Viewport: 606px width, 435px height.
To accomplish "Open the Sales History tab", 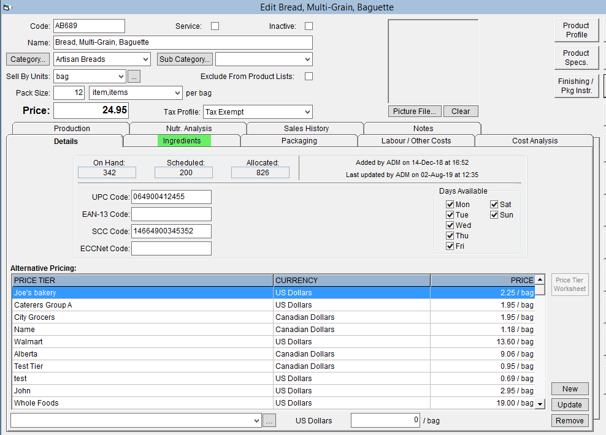I will coord(306,128).
